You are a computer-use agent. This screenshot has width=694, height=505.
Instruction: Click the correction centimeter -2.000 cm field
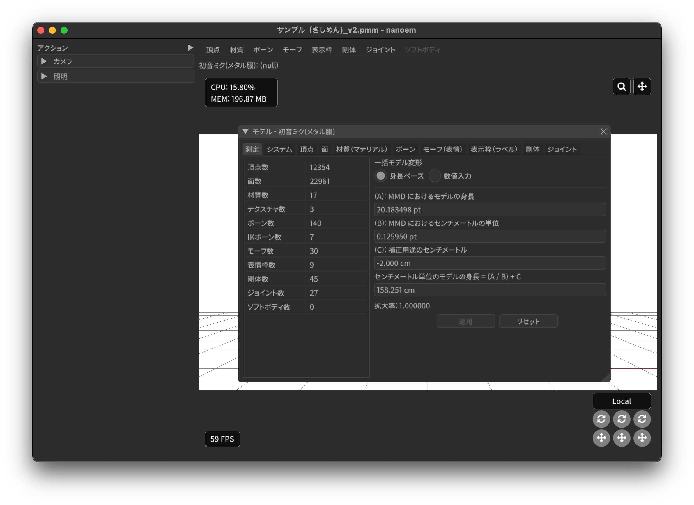click(x=490, y=263)
